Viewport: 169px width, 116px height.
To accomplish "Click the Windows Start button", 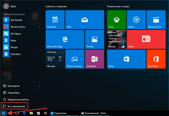I will [x=3, y=113].
